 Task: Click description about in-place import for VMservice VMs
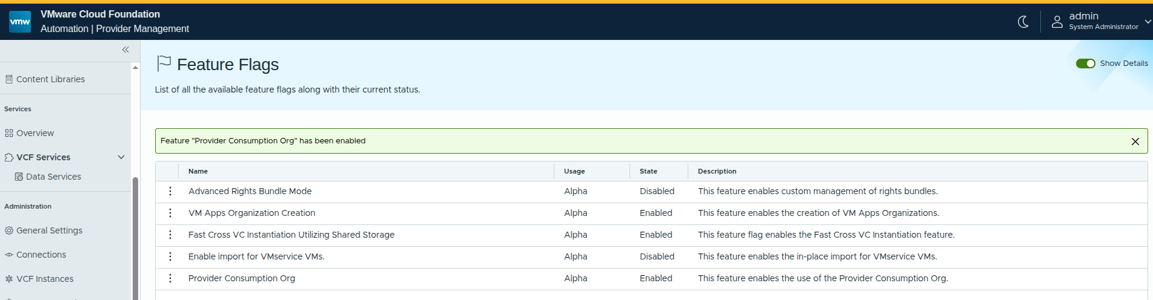pos(817,256)
